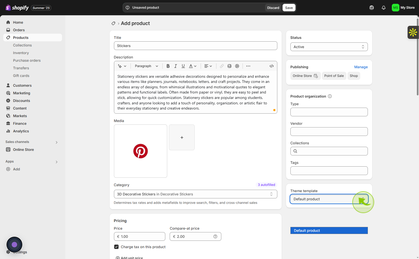Click the 3 autofilled link

266,185
